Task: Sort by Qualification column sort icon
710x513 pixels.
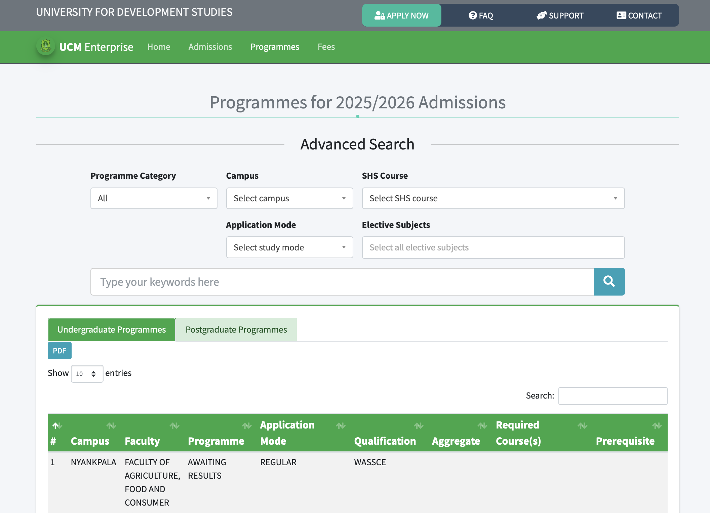Action: (x=419, y=426)
